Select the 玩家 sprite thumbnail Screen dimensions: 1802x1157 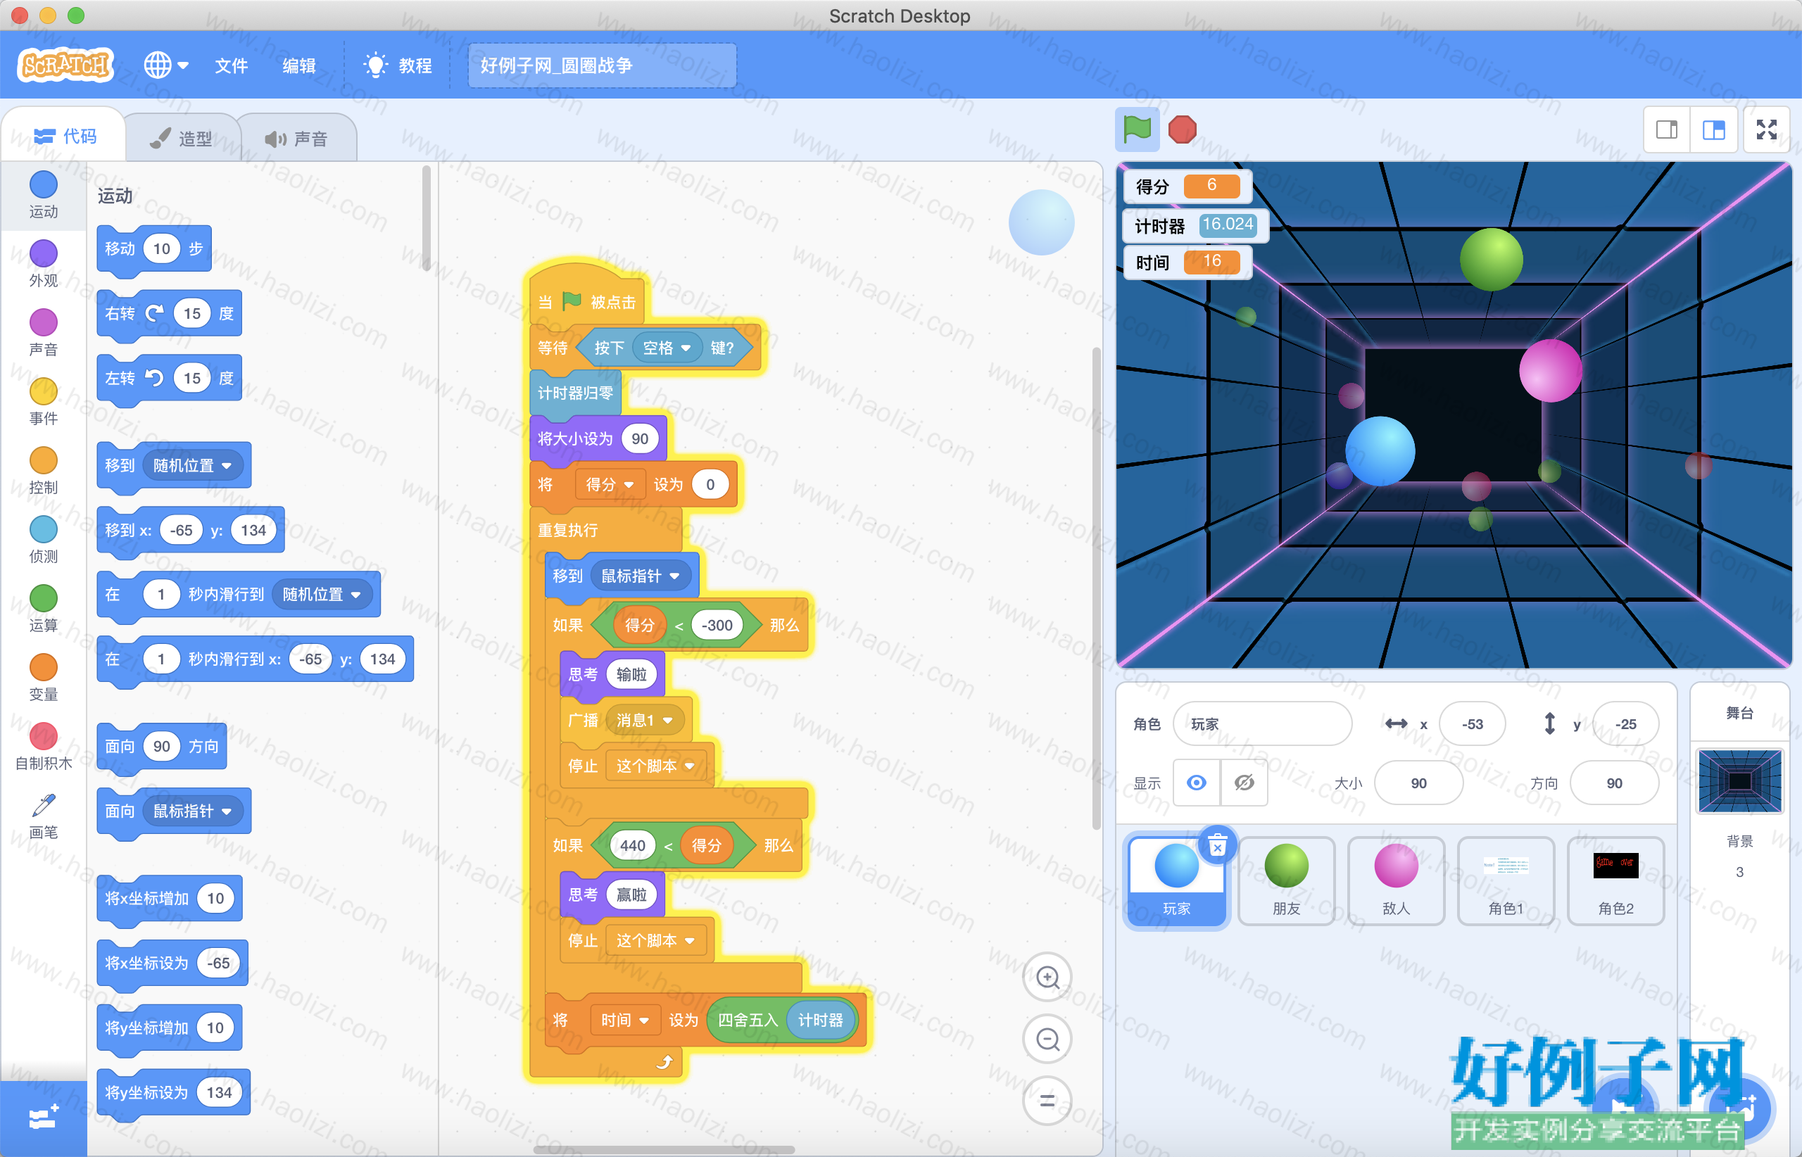1177,881
